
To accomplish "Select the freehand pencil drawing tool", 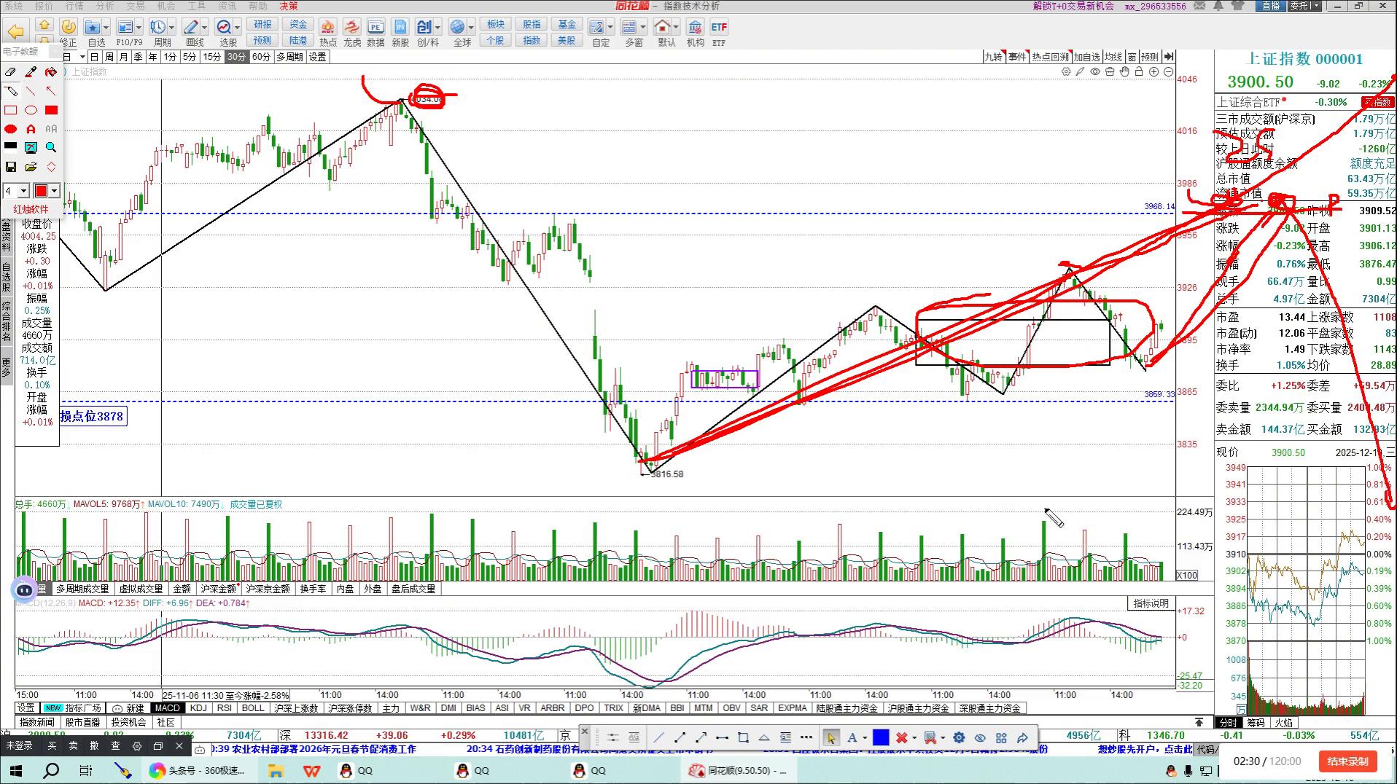I will (x=10, y=91).
